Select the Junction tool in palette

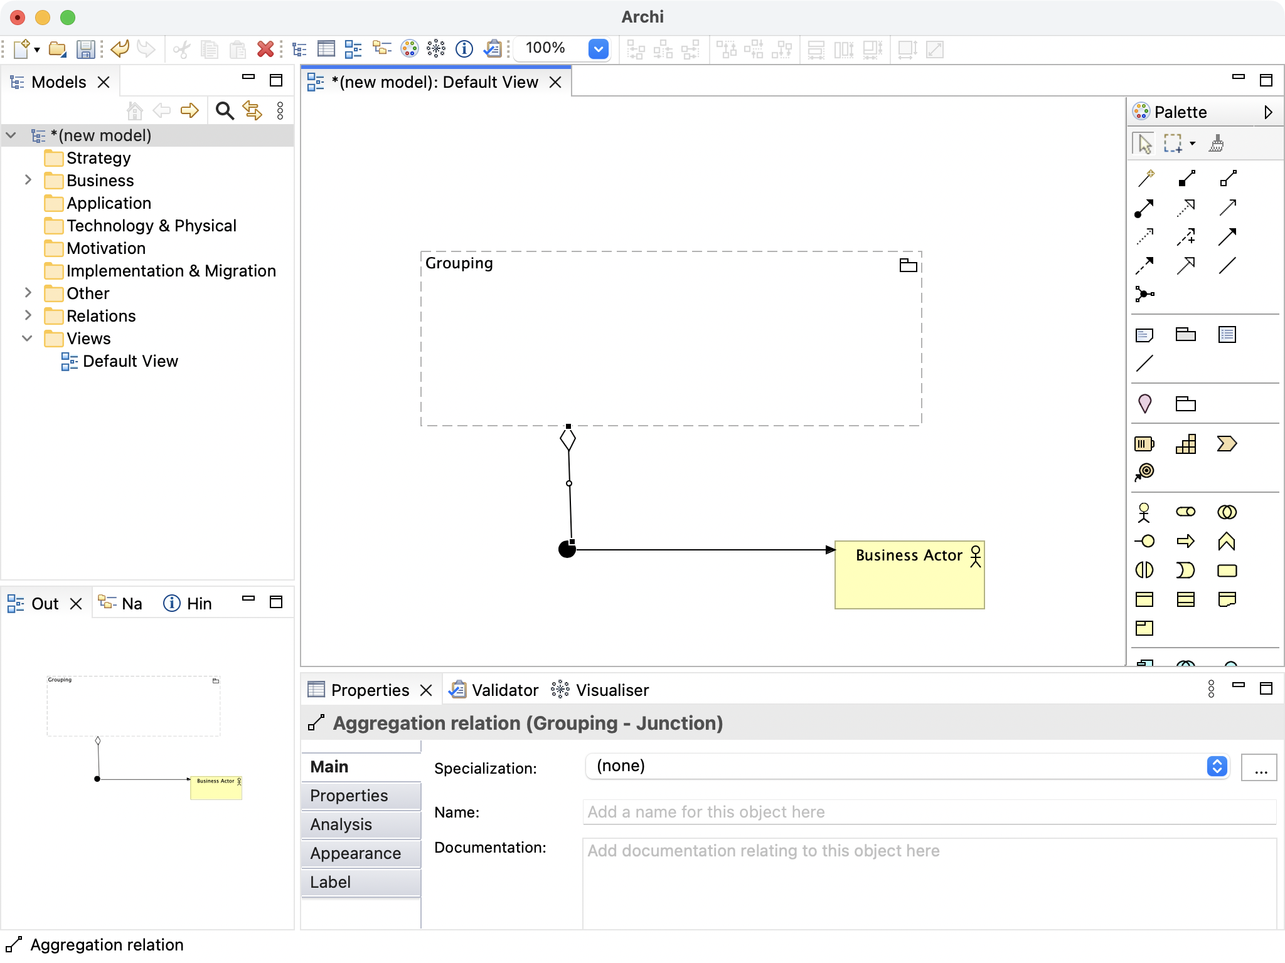(x=1144, y=294)
